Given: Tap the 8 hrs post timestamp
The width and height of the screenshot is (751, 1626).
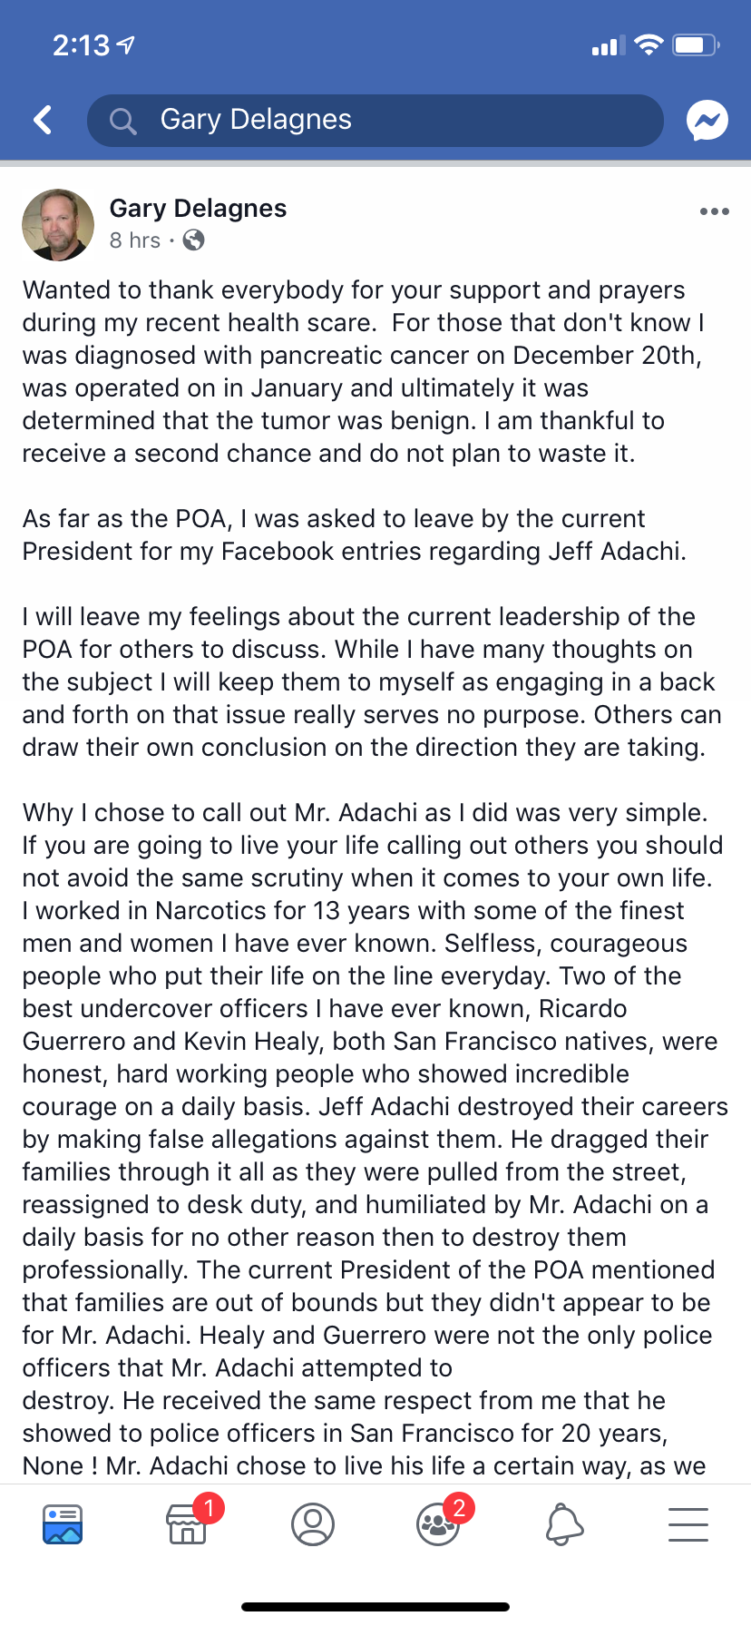Looking at the screenshot, I should point(135,240).
